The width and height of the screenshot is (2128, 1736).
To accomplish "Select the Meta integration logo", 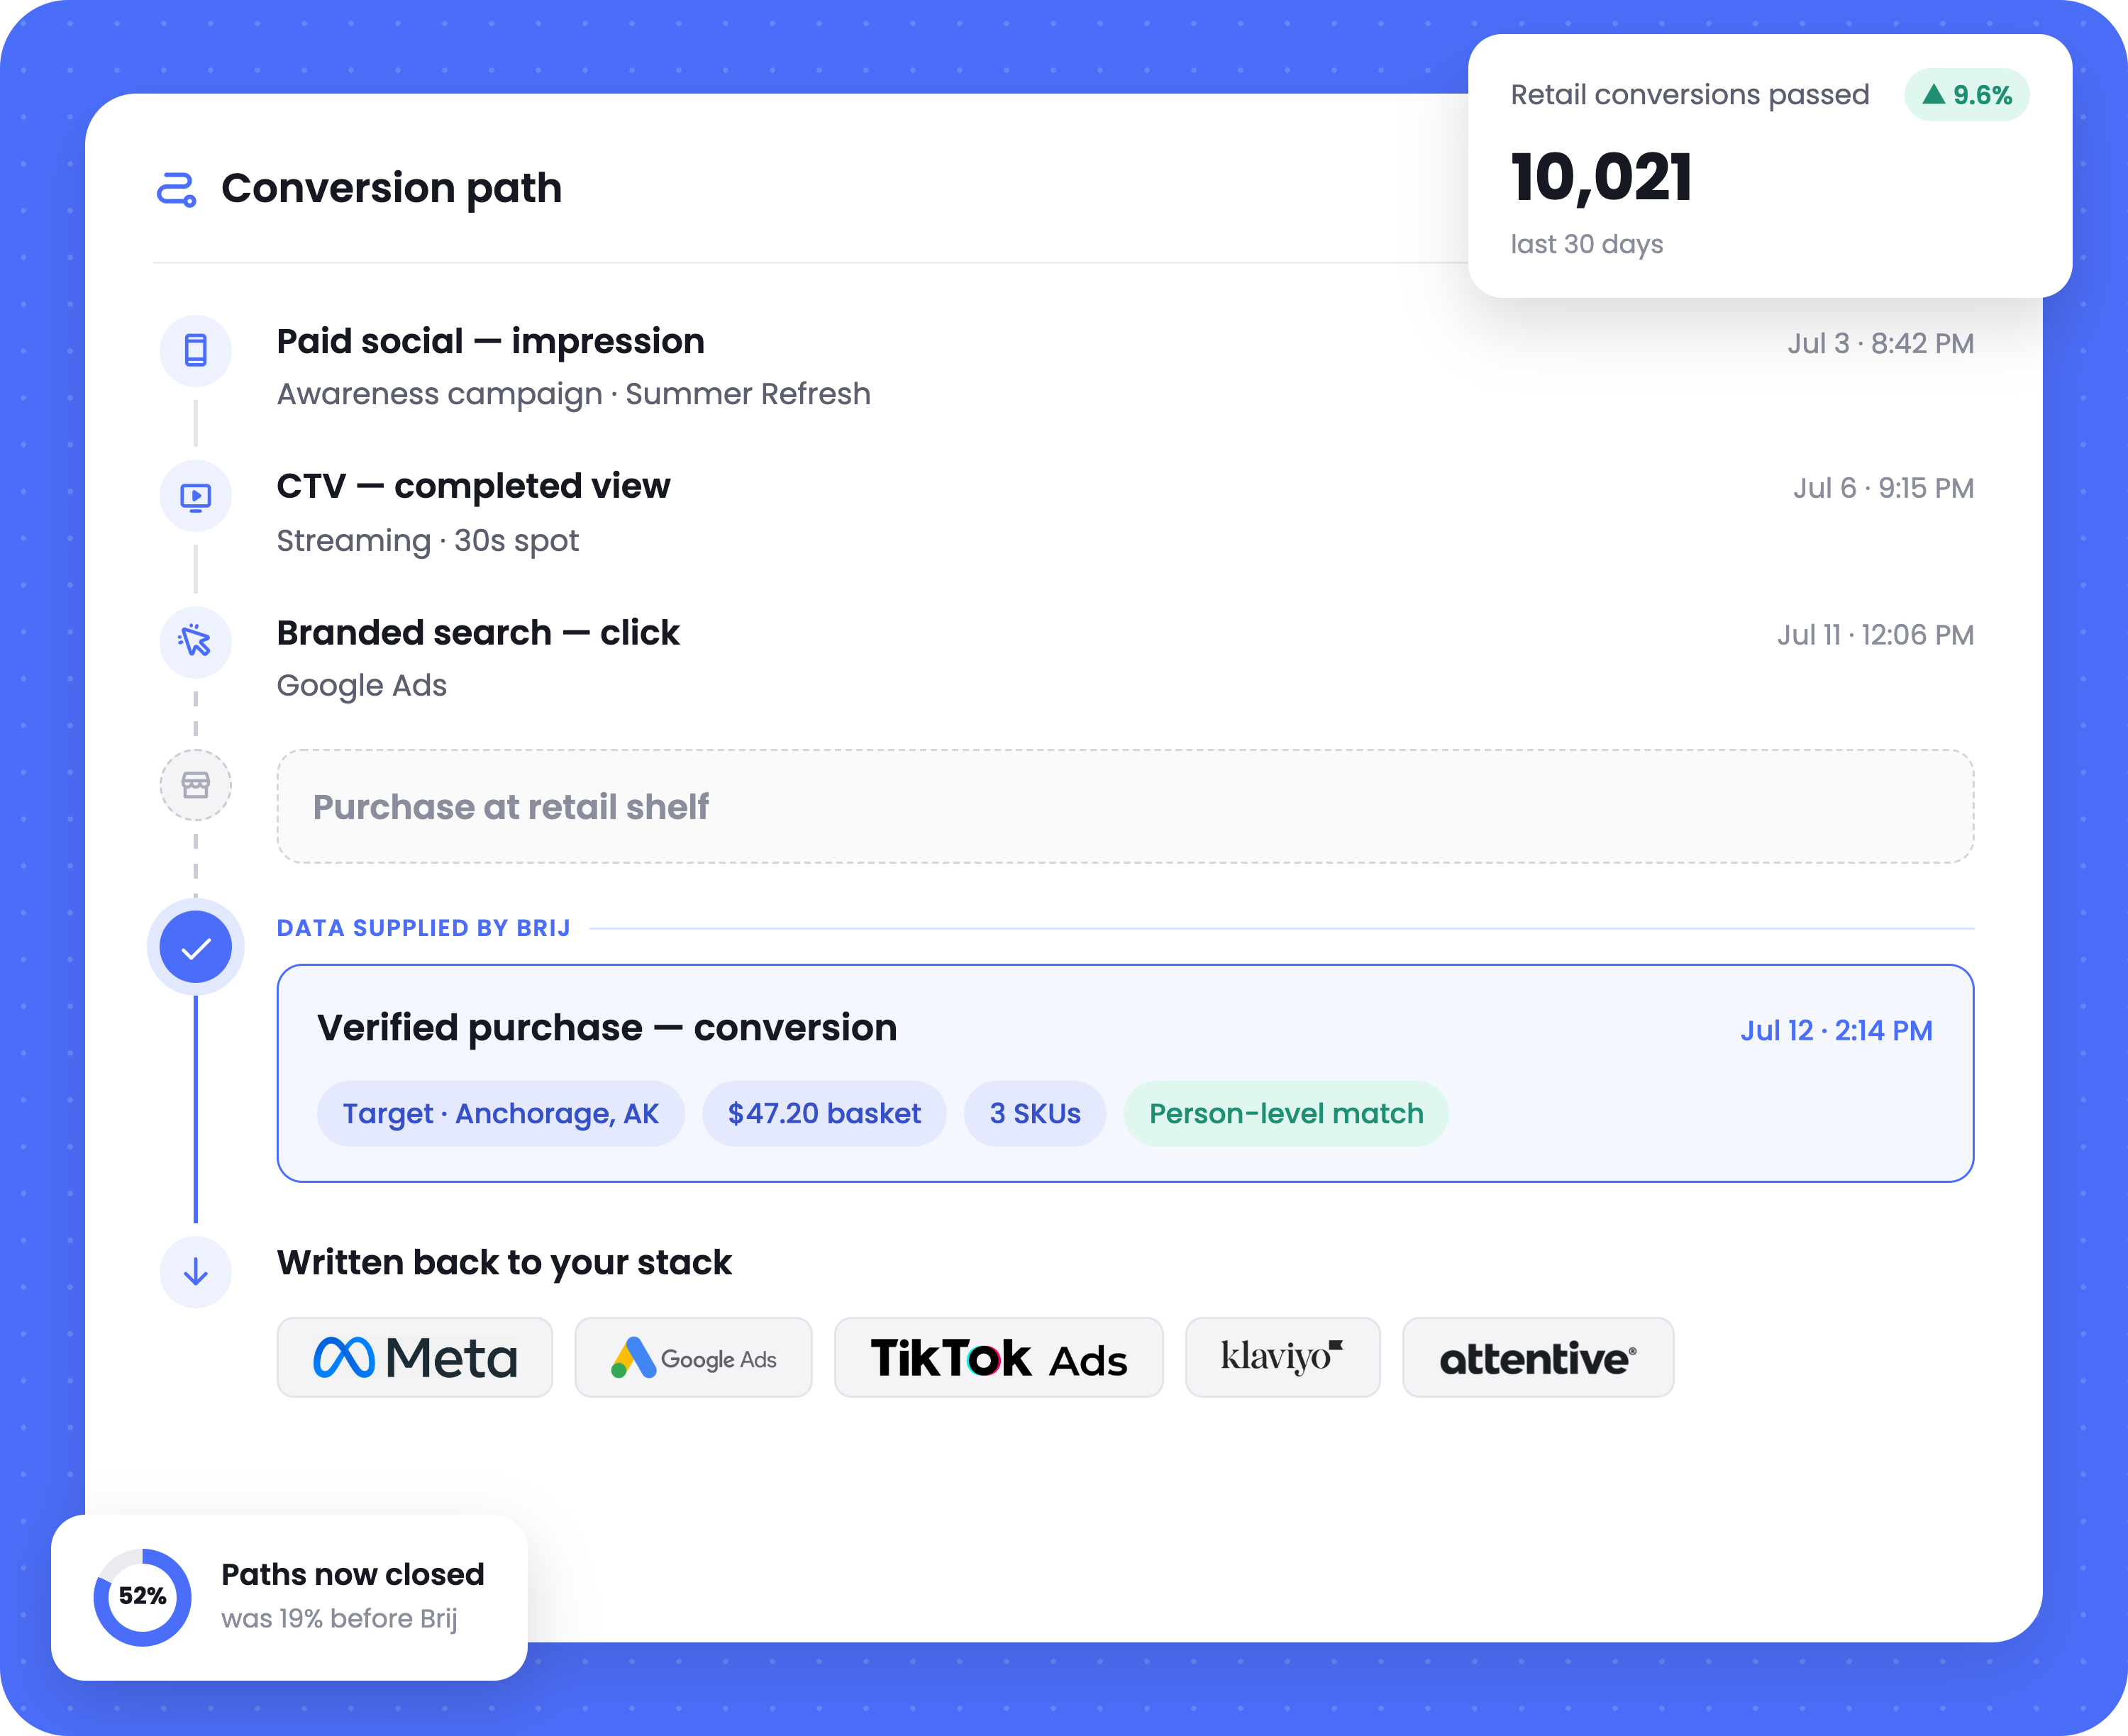I will [415, 1357].
